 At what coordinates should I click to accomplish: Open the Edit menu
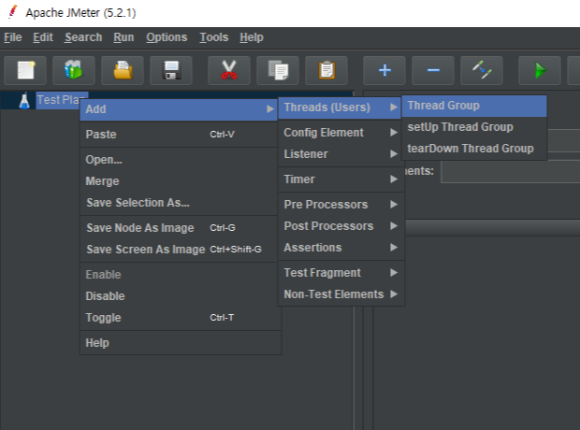tap(43, 37)
